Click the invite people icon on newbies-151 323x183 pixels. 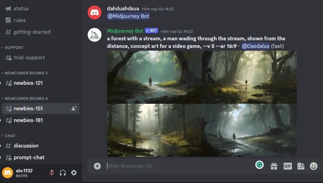point(74,108)
